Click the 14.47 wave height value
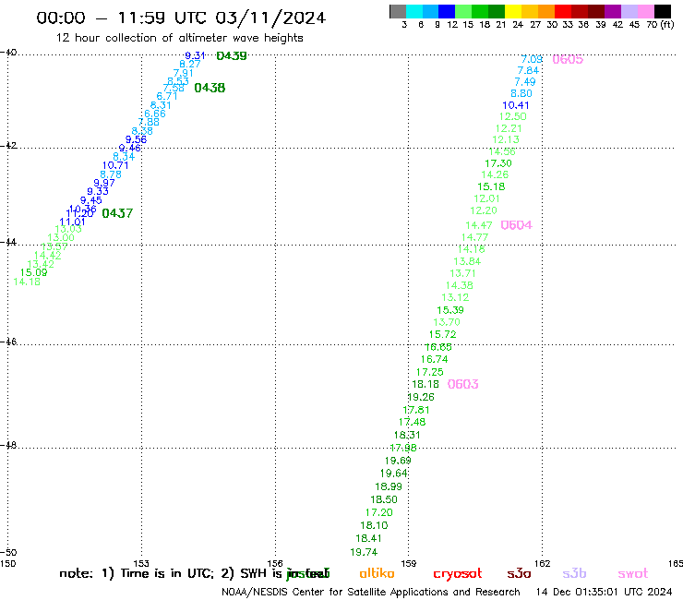The width and height of the screenshot is (683, 600). coord(479,226)
